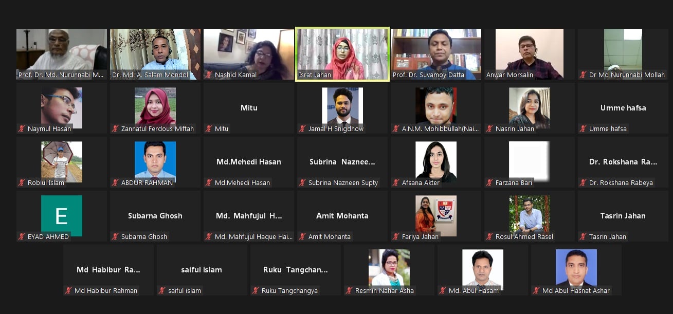Select Rosul Ahmed Rasel's profile picture tile
This screenshot has width=673, height=314.
[x=530, y=216]
